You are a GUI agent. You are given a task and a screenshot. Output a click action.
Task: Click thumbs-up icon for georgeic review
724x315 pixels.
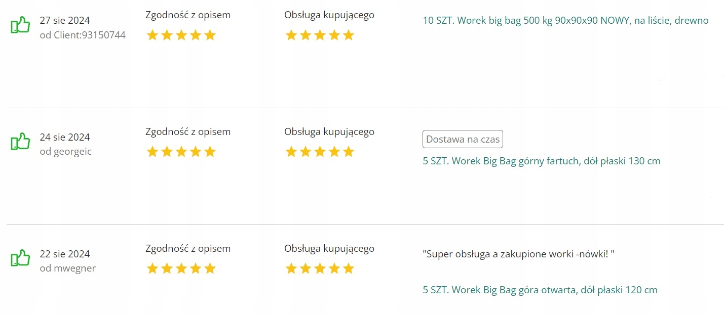(20, 142)
